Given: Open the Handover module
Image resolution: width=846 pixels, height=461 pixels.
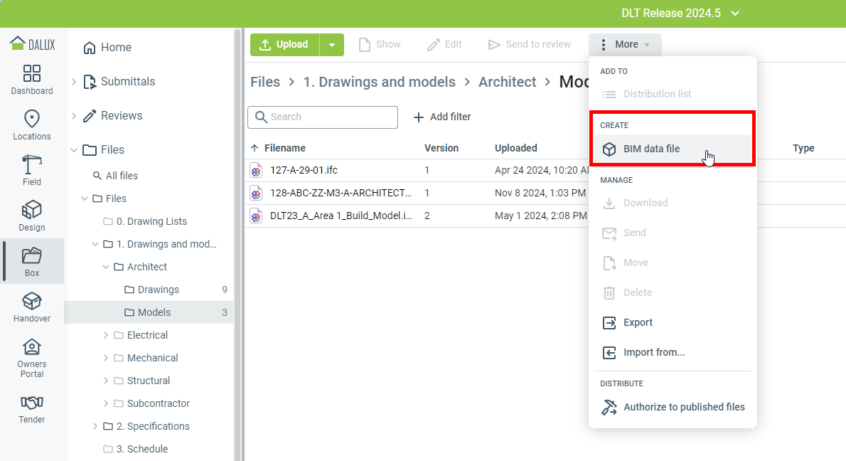Looking at the screenshot, I should point(32,307).
